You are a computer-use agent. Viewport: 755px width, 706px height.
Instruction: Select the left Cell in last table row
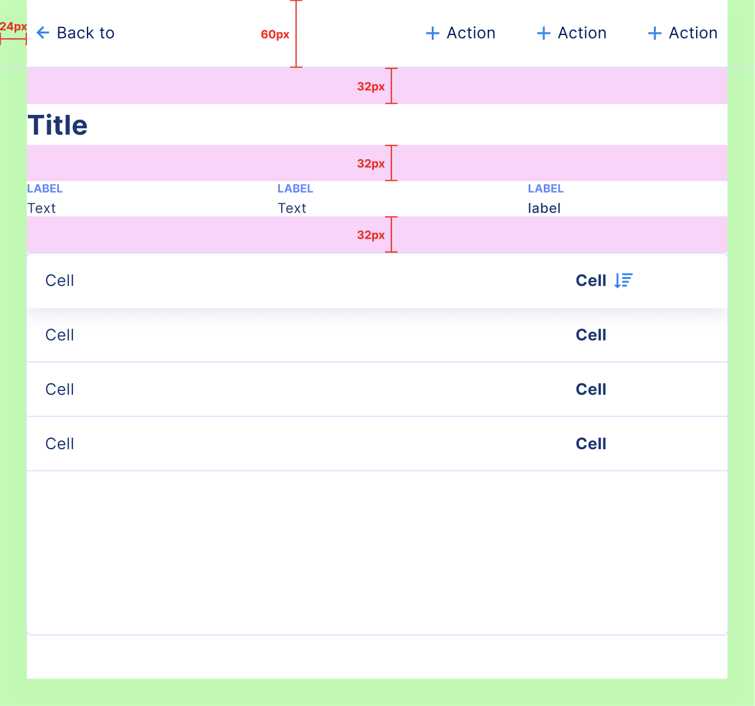[x=60, y=444]
